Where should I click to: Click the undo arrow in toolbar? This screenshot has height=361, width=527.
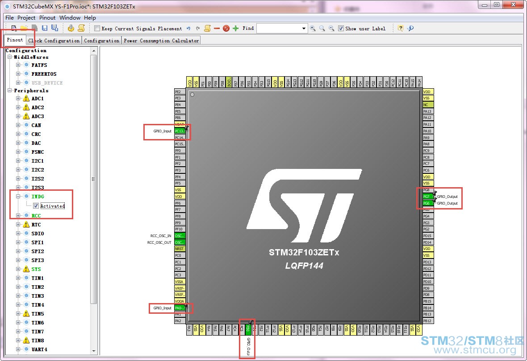(x=188, y=29)
